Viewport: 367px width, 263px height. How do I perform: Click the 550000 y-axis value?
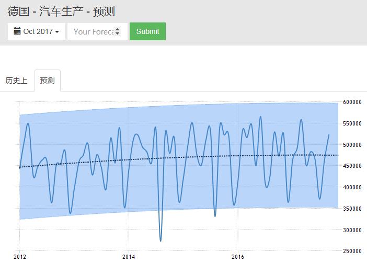(352, 123)
